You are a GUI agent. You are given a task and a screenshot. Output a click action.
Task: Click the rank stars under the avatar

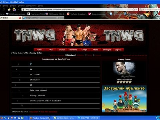[124, 82]
